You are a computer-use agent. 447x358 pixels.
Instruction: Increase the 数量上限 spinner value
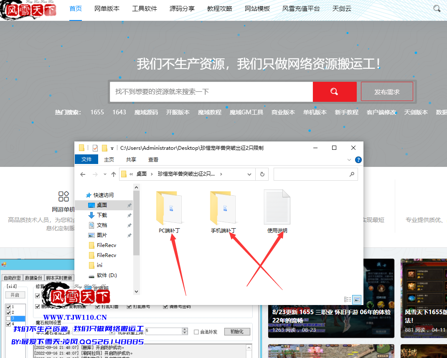[185, 330]
